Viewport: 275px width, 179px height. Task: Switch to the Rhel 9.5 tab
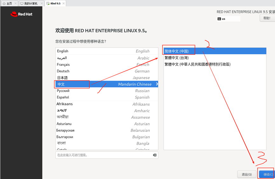pyautogui.click(x=55, y=3)
